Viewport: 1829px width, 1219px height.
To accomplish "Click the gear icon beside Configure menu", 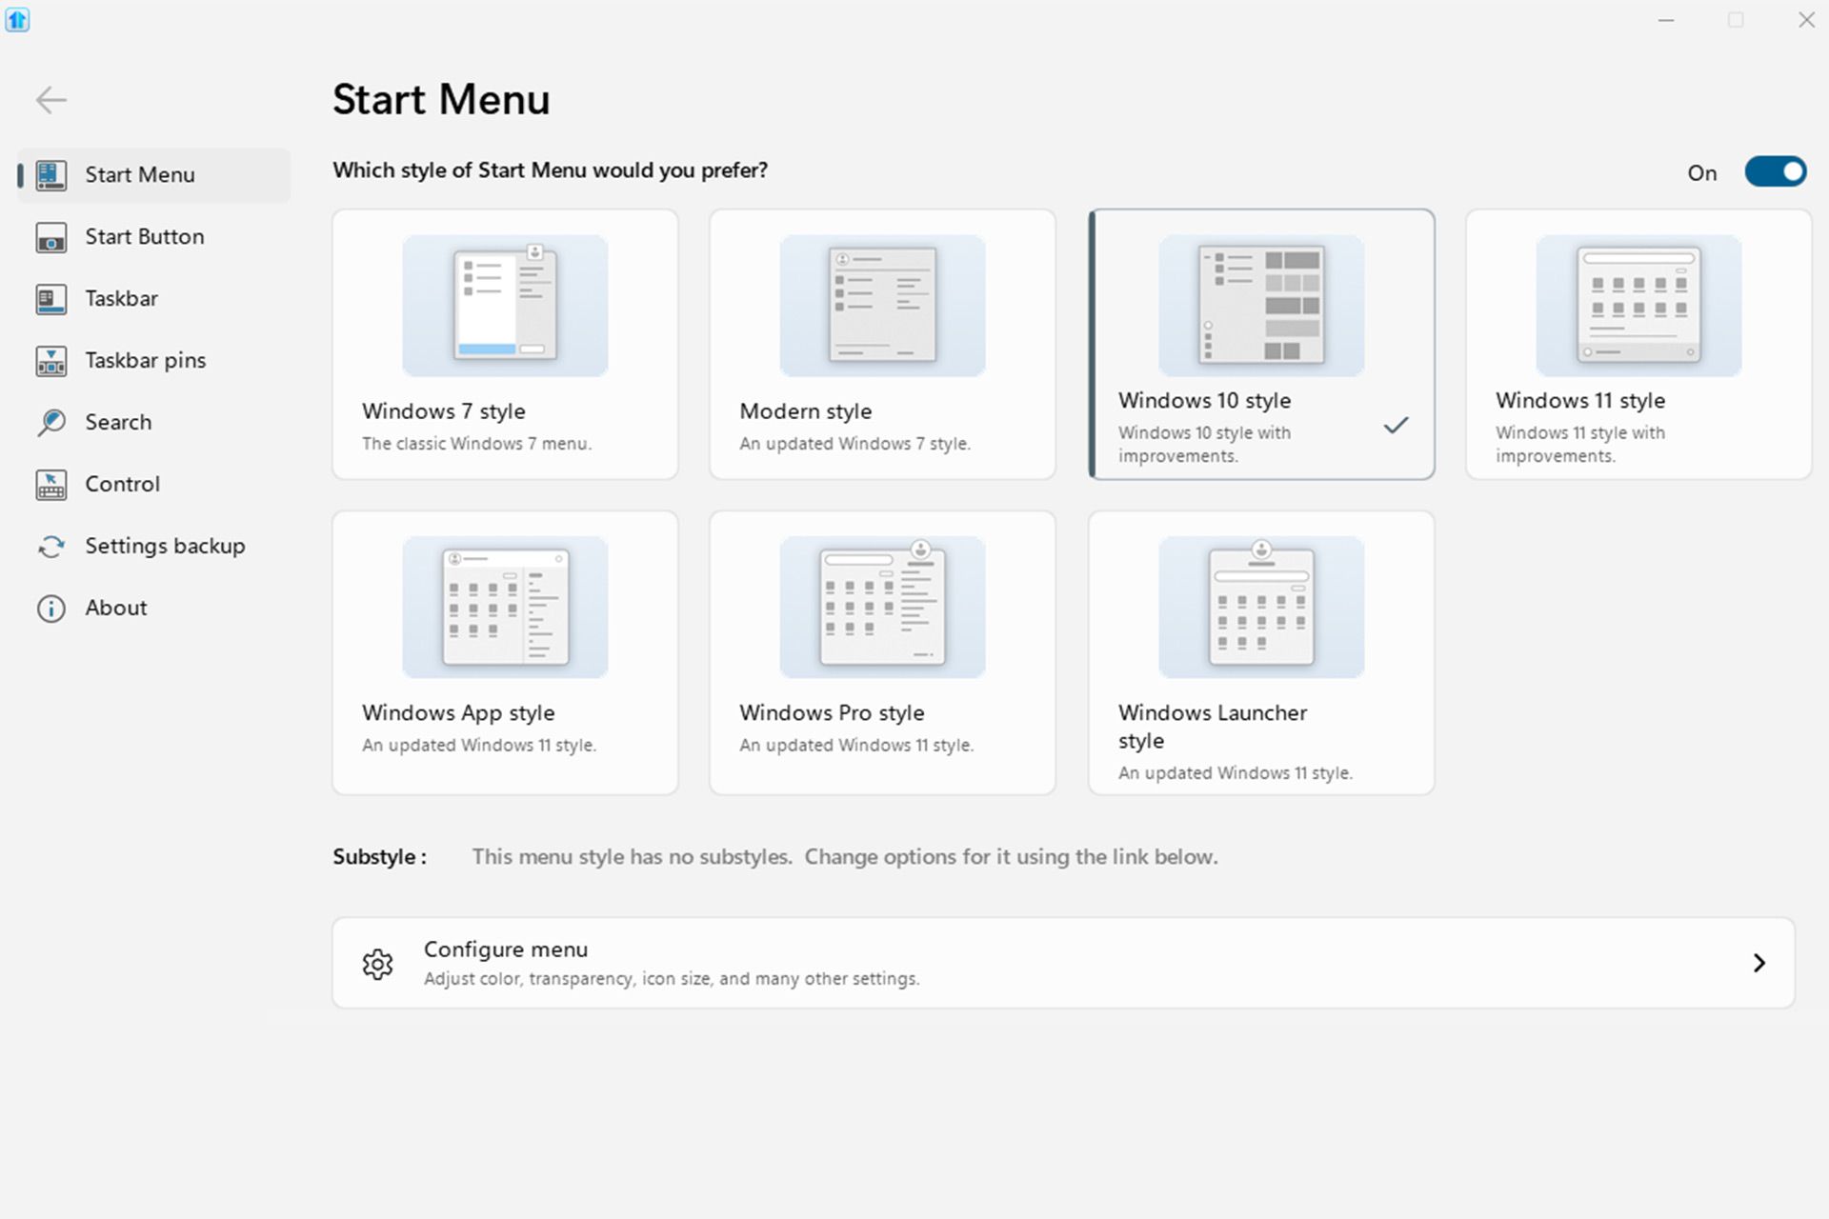I will pos(377,963).
